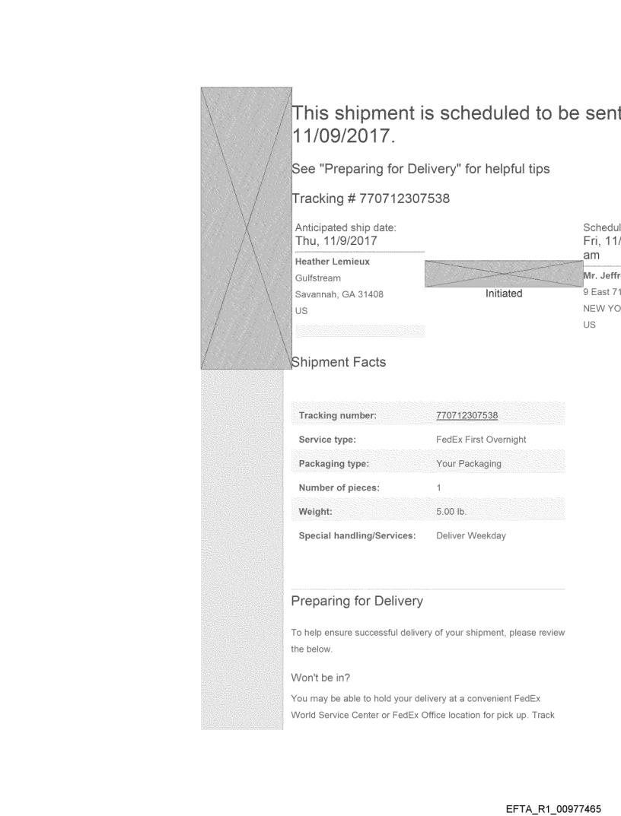Click the "Preparing for Delivery" section heading
Viewport: 621px width, 816px height.
tap(357, 602)
